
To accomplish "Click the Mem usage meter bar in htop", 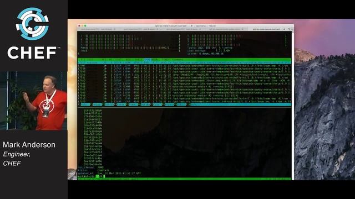I will [130, 48].
